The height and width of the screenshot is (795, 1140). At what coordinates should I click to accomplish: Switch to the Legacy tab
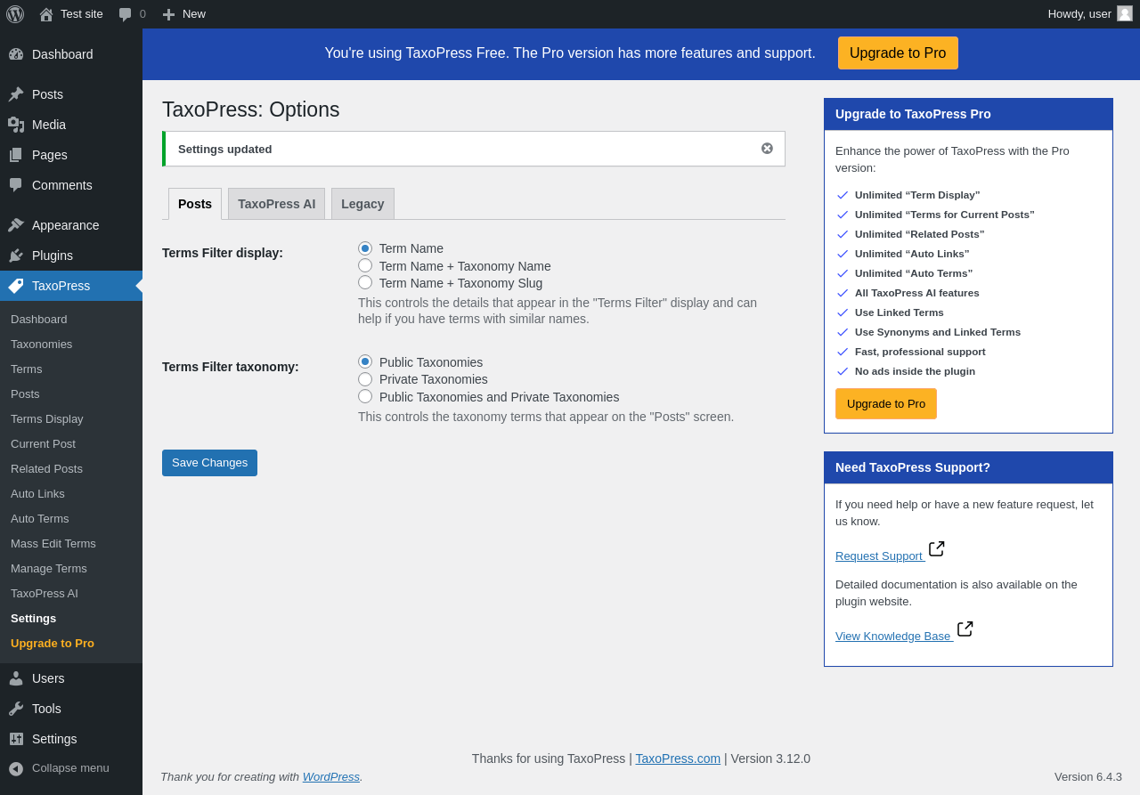(x=362, y=204)
